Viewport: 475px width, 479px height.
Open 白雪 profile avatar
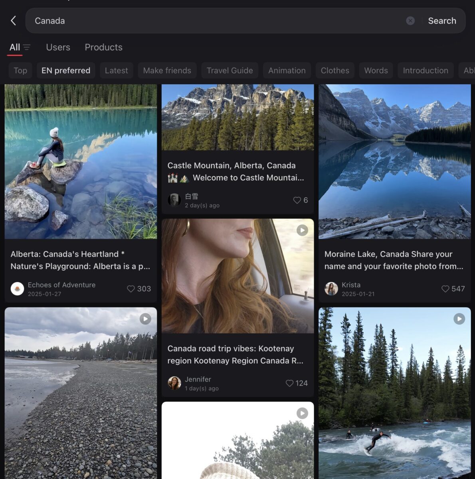(174, 200)
